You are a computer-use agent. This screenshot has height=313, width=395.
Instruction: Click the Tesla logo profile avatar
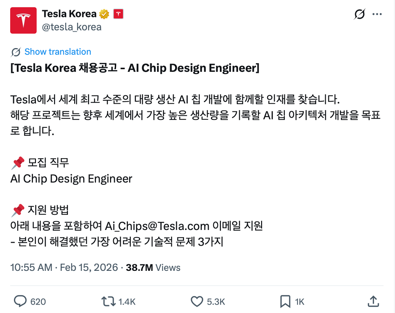point(23,20)
